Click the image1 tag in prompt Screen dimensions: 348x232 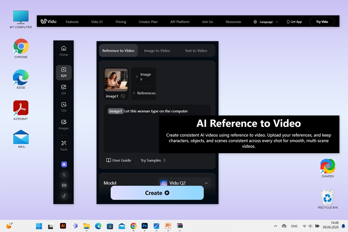click(116, 111)
